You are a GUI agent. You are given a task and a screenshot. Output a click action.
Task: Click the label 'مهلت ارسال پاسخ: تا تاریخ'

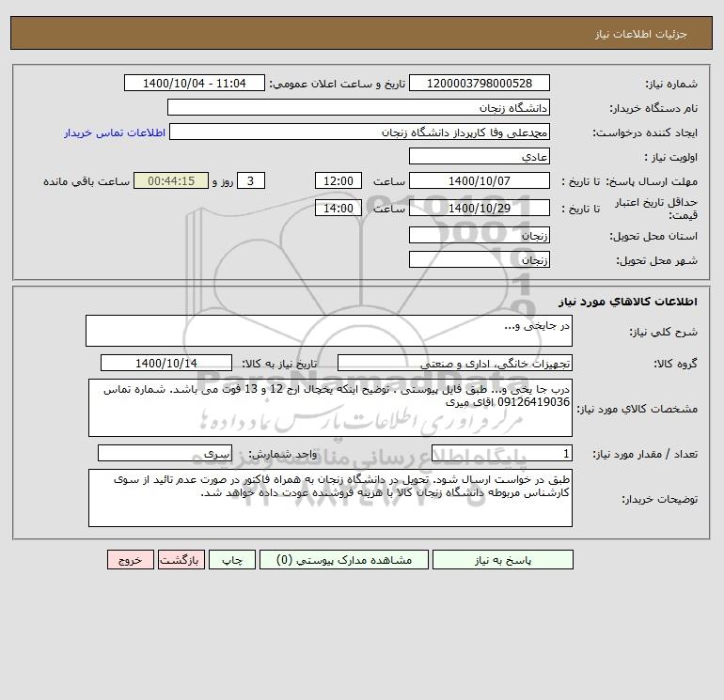click(x=629, y=181)
